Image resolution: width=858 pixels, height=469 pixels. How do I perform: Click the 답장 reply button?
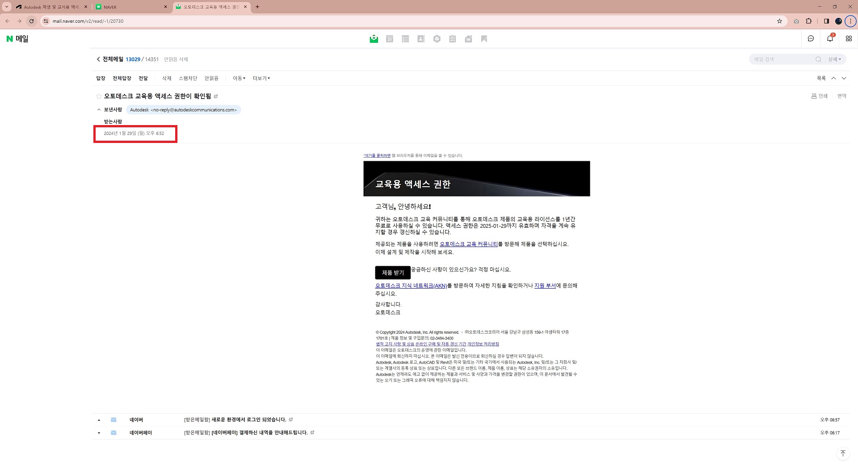(101, 78)
